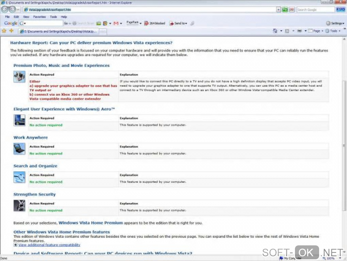The image size is (347, 261).
Task: Click the Go button on the Google Toolbar
Action: tap(66, 23)
